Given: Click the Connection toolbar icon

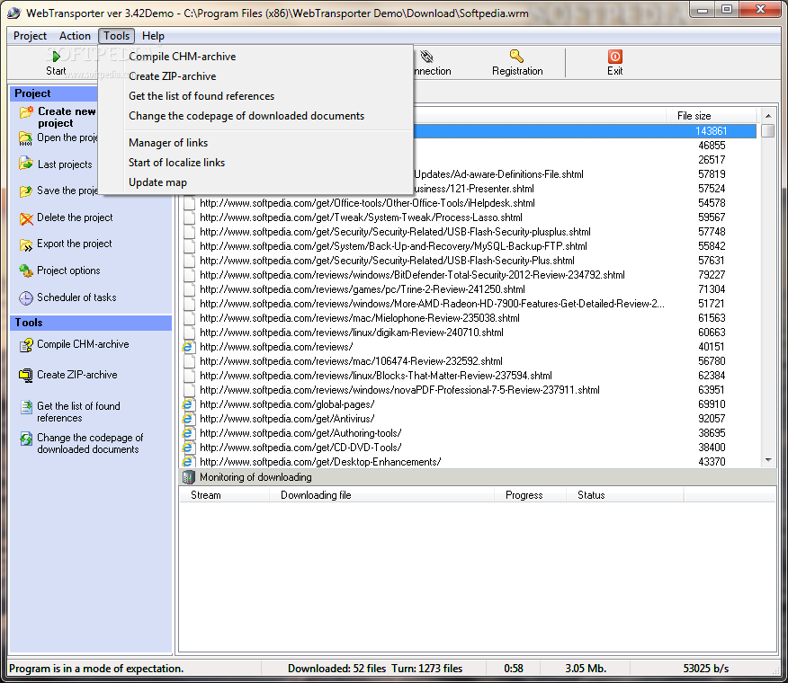Looking at the screenshot, I should tap(426, 57).
